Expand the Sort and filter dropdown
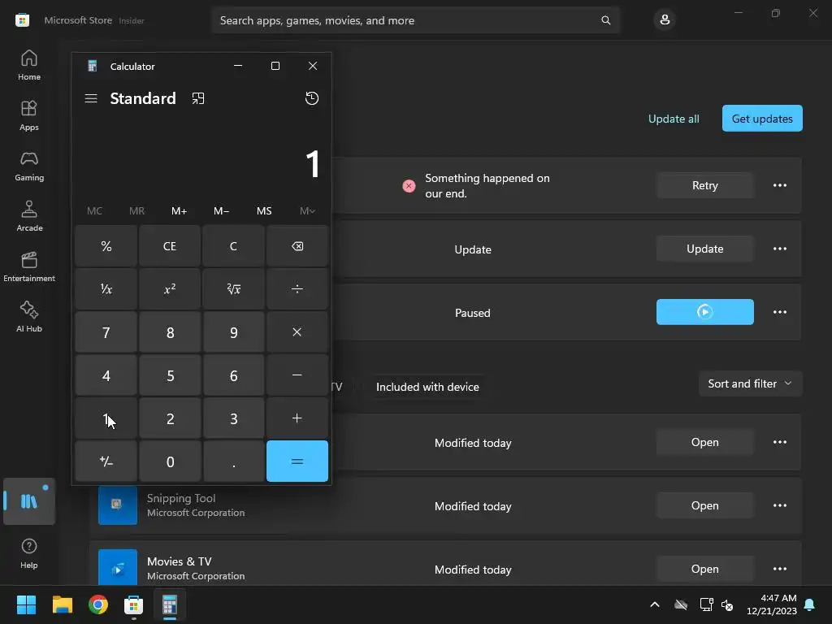Image resolution: width=832 pixels, height=624 pixels. (750, 383)
